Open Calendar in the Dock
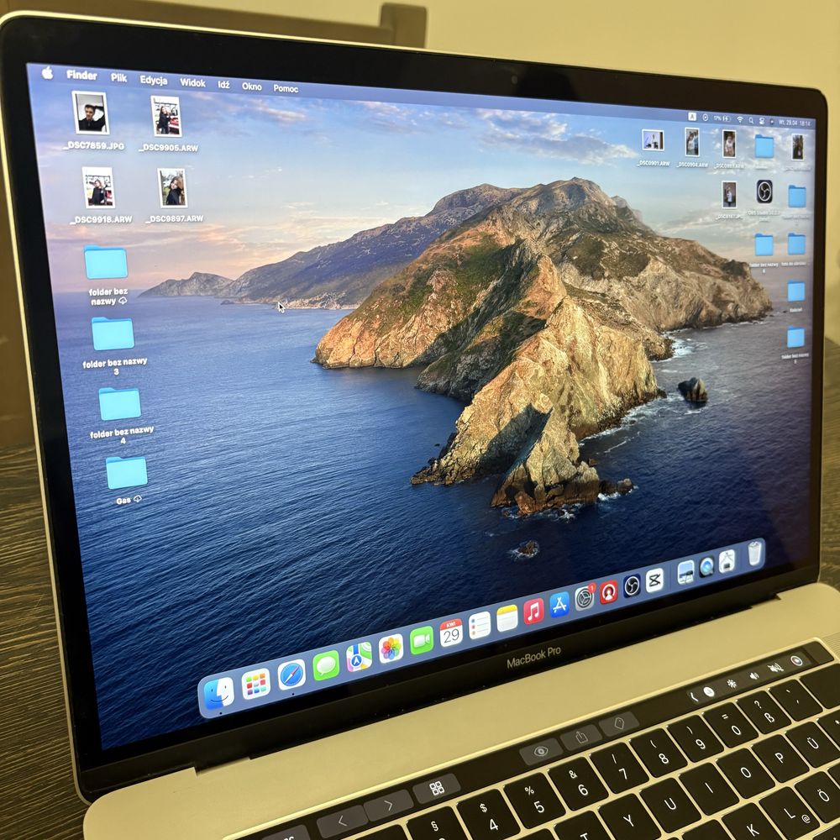 (x=451, y=633)
